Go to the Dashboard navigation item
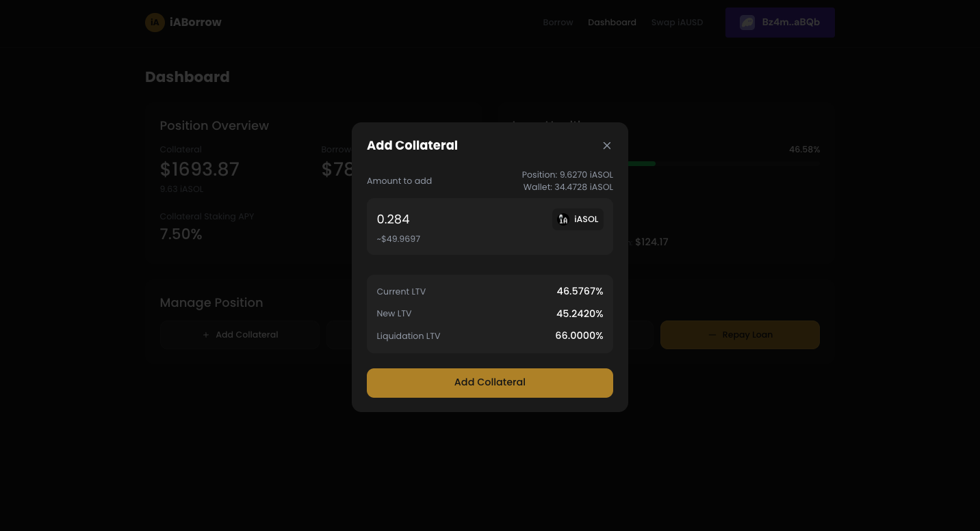 (612, 23)
